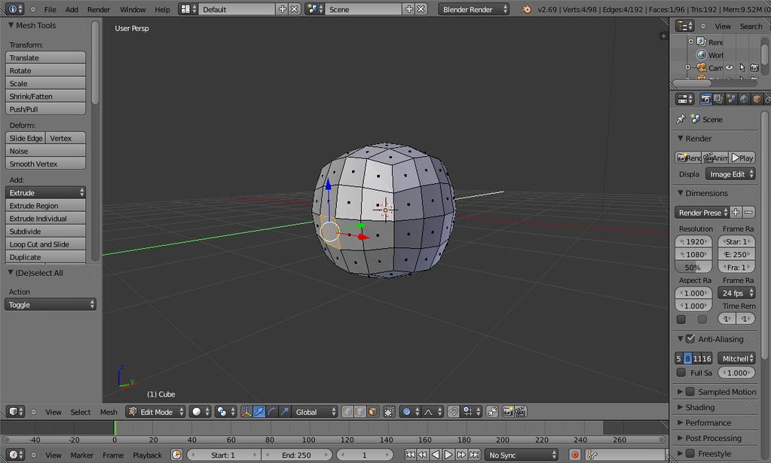Select the Render tab camera icon in properties
771x463 pixels.
(x=705, y=99)
